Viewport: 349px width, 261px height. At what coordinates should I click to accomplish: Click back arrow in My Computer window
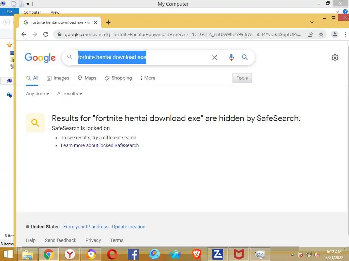click(7, 22)
